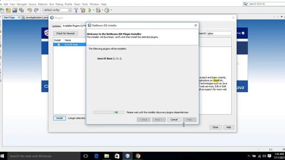Expand the Debug Project dropdown arrow
Viewport: 285px width, 160px height.
click(102, 10)
